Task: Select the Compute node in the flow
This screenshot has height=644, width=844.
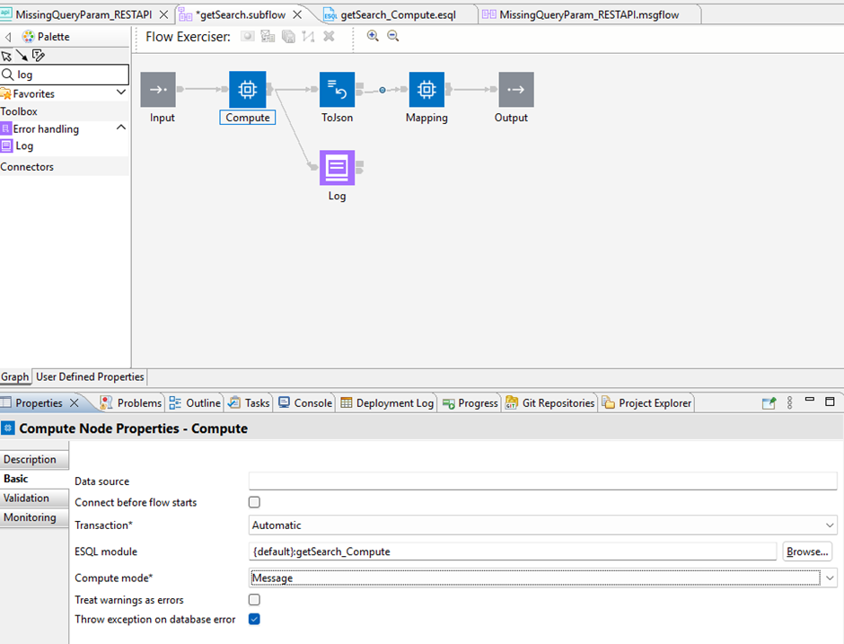Action: (x=247, y=90)
